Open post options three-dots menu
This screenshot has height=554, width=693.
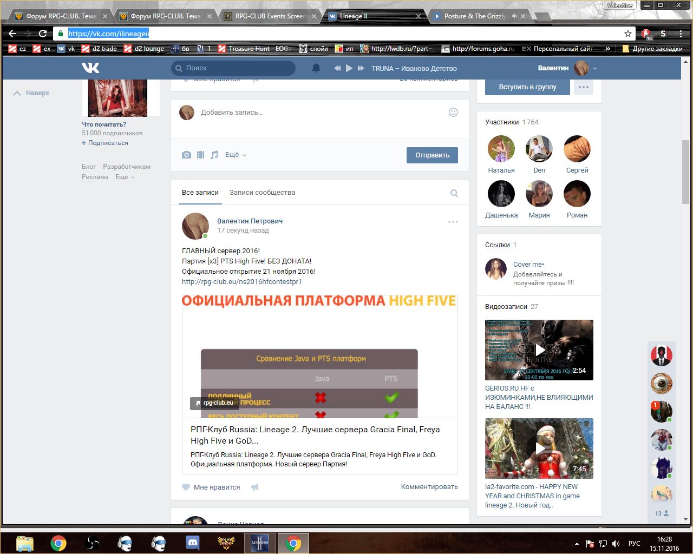pos(453,222)
